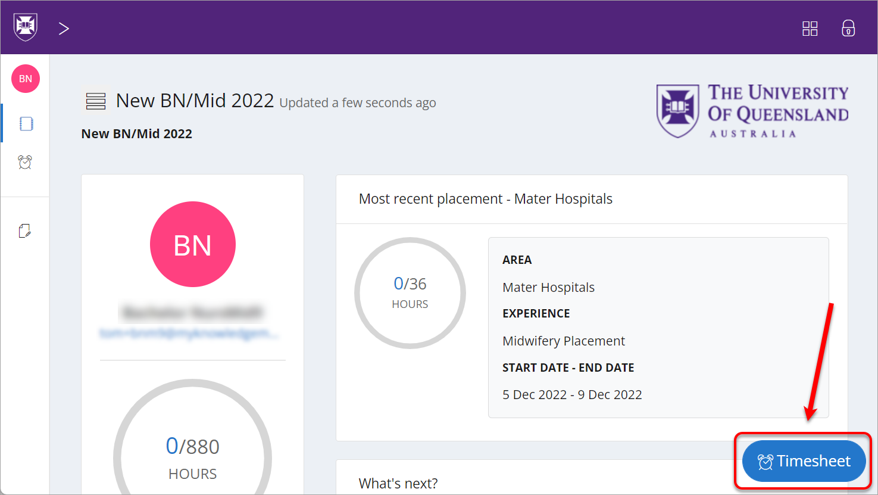The image size is (878, 495).
Task: Click 'Updated a few seconds ago' text
Action: [x=358, y=103]
